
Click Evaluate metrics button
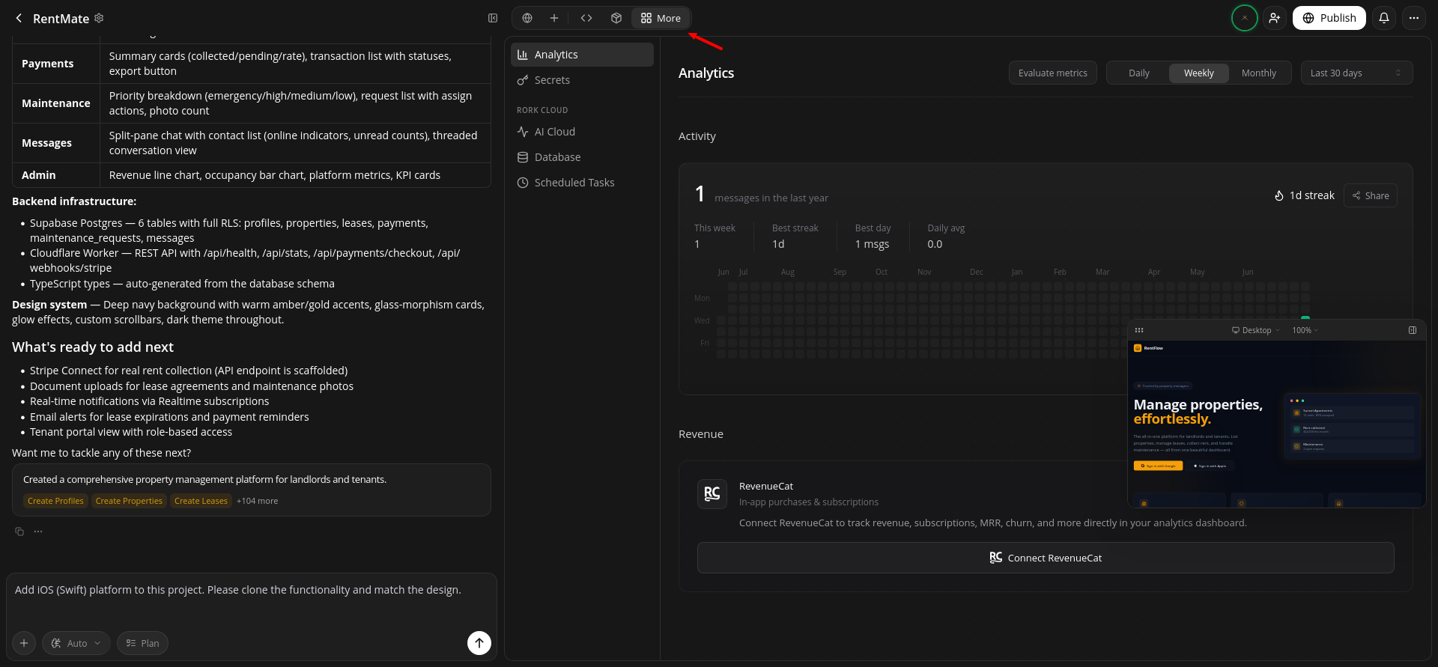(x=1053, y=73)
